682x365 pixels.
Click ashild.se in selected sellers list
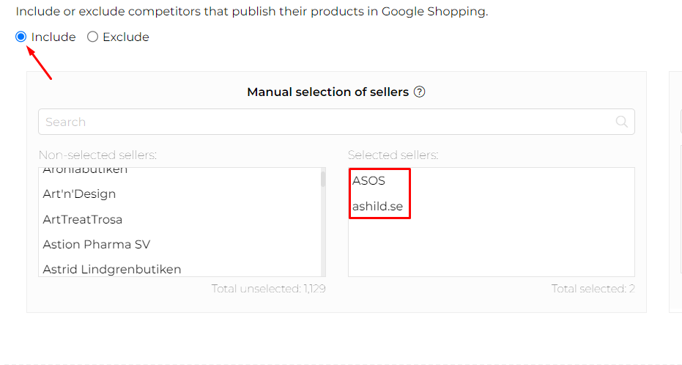pos(377,207)
